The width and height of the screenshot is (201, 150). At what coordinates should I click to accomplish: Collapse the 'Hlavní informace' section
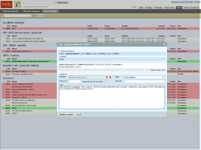click(60, 51)
